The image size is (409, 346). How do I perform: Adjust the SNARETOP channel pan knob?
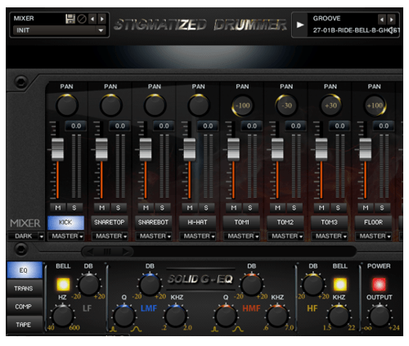[110, 105]
